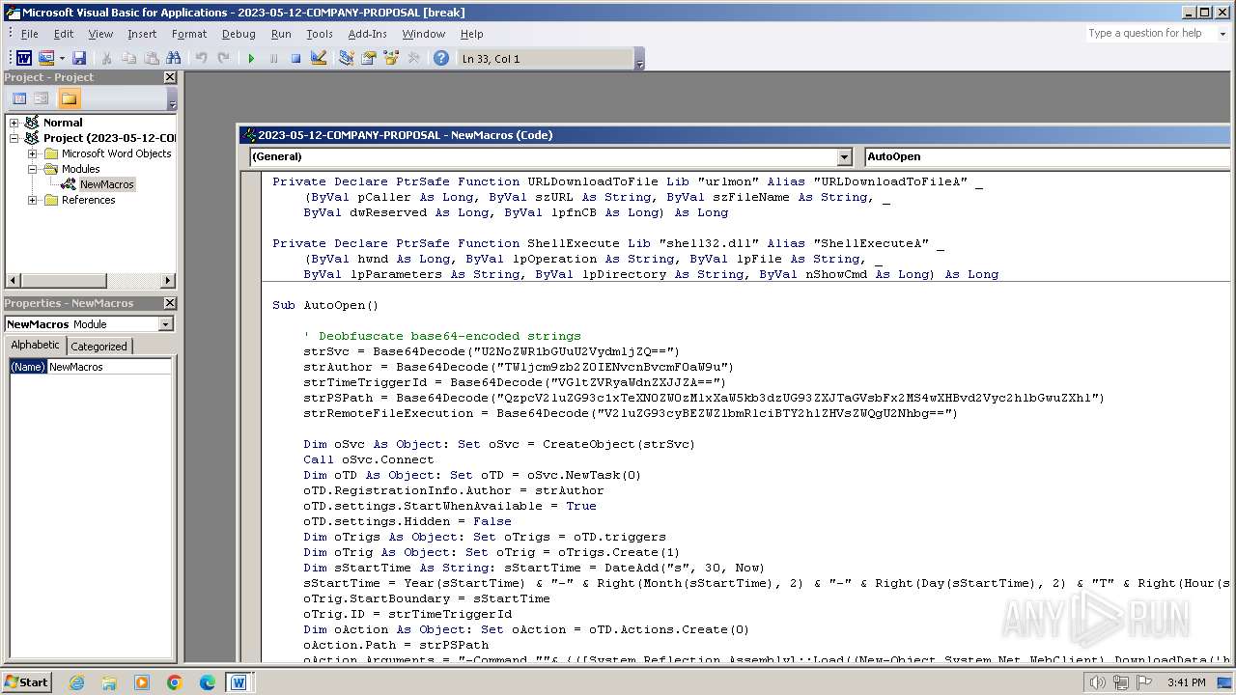This screenshot has width=1236, height=695.
Task: Click the Type a question for help box
Action: [1149, 33]
